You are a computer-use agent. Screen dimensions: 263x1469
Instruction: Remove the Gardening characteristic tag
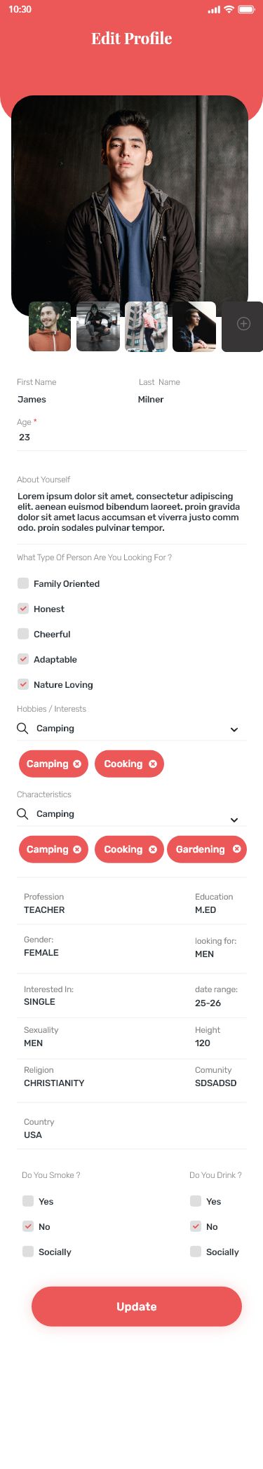coord(236,848)
